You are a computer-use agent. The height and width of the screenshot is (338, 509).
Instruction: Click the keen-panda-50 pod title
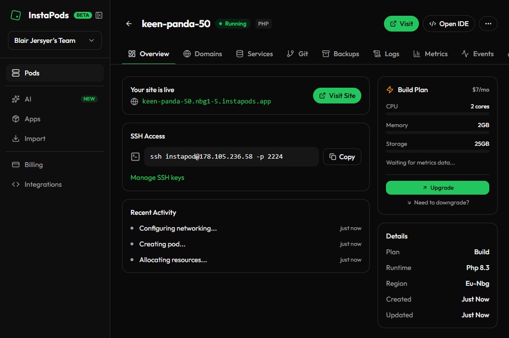[x=176, y=24]
